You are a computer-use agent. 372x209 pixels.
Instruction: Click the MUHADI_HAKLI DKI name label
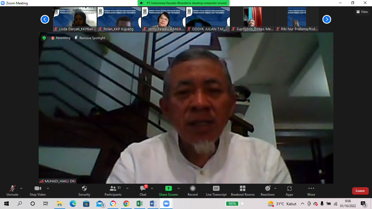pyautogui.click(x=58, y=181)
